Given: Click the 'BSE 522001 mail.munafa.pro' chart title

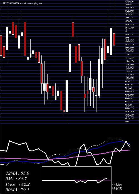Looking at the screenshot, I should [22, 3].
